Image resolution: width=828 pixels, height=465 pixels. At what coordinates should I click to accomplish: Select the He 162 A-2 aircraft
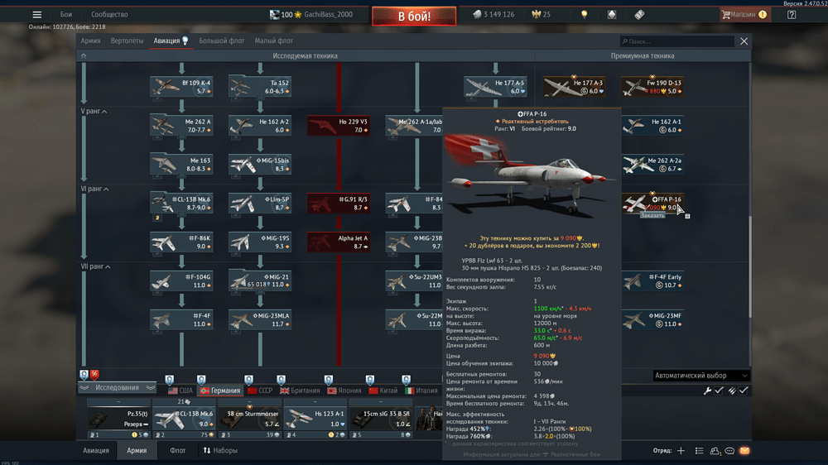pos(260,126)
